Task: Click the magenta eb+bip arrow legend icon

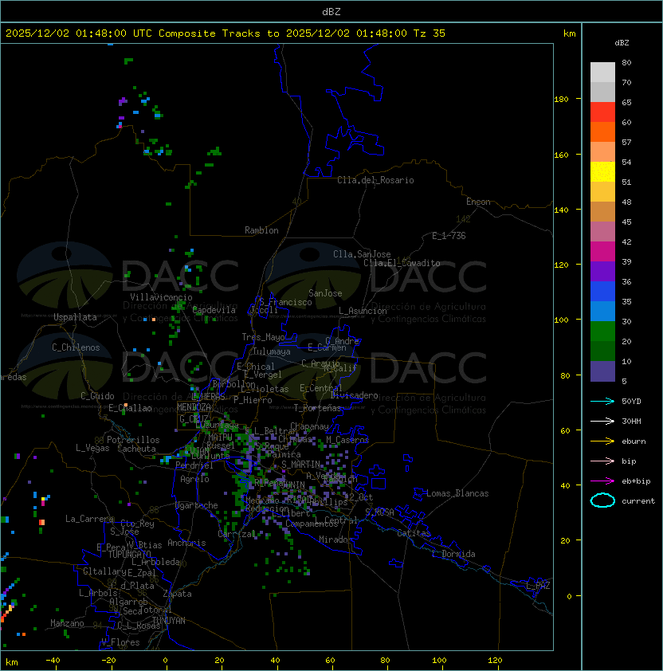Action: click(x=602, y=481)
